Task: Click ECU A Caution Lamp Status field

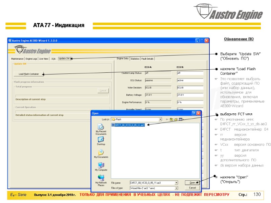Action: pyautogui.click(x=158, y=73)
